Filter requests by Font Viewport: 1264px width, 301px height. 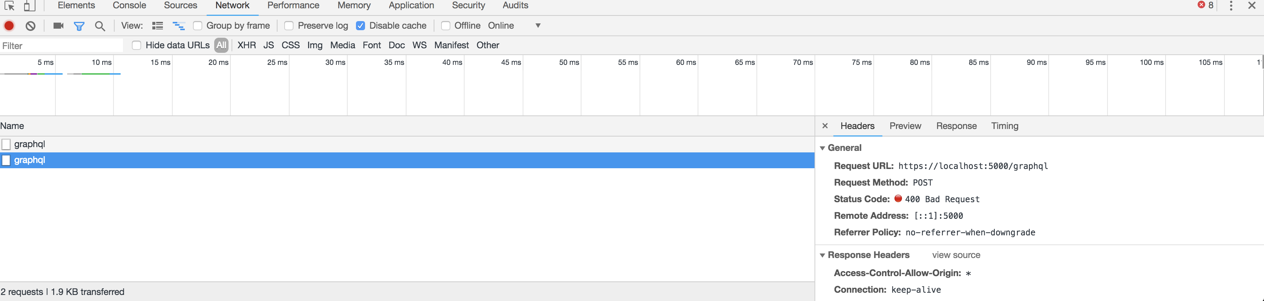point(372,46)
